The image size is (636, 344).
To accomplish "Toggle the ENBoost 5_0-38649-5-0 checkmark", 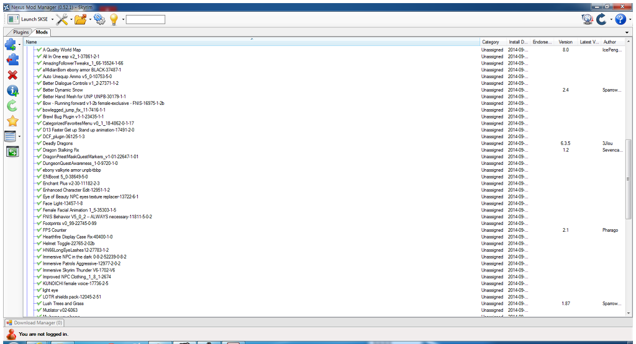I will pos(39,177).
